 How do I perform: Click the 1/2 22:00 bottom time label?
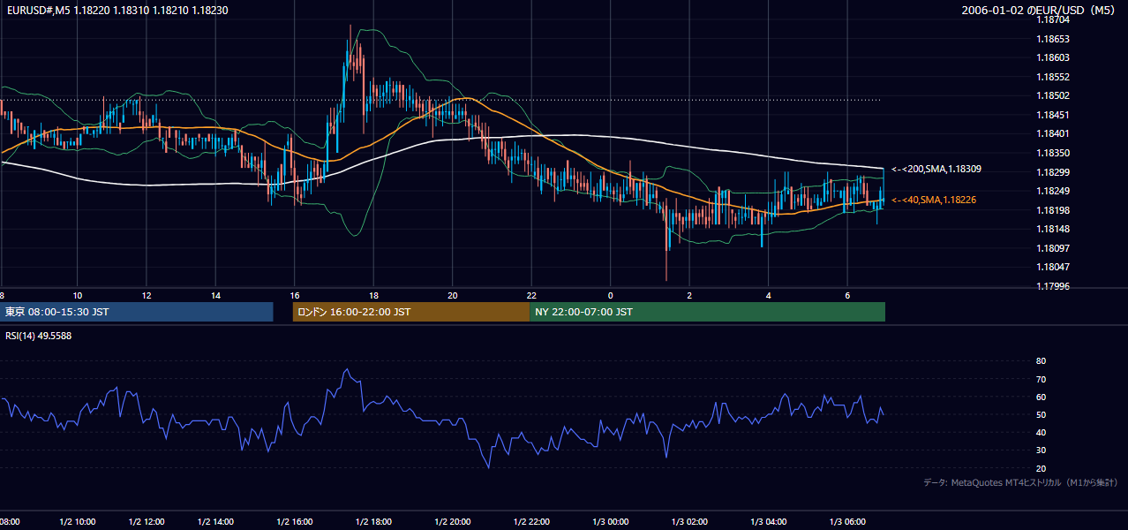[531, 521]
